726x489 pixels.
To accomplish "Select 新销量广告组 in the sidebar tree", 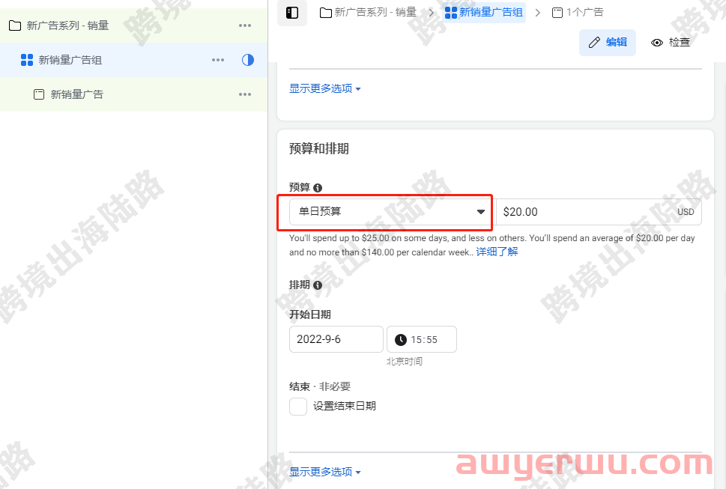I will click(x=133, y=60).
